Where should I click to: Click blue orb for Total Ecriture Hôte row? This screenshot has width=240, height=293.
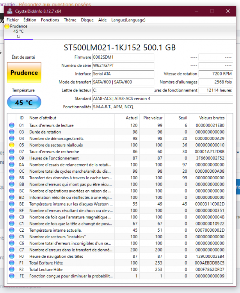pos(12,263)
